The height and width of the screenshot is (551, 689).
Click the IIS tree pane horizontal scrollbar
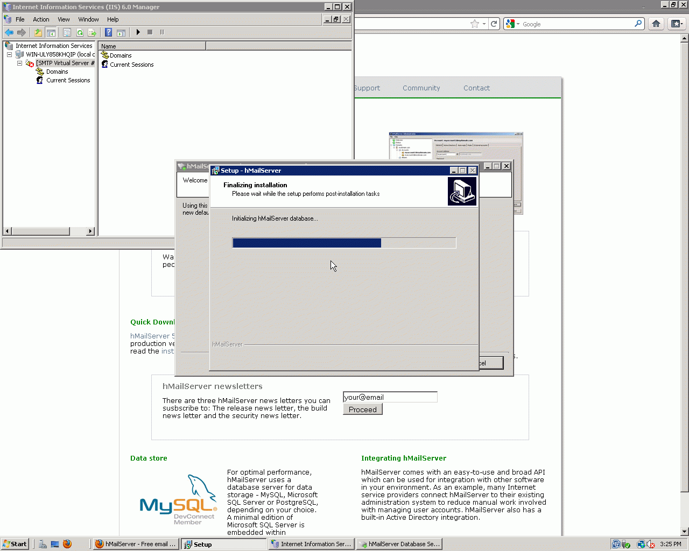click(x=49, y=231)
